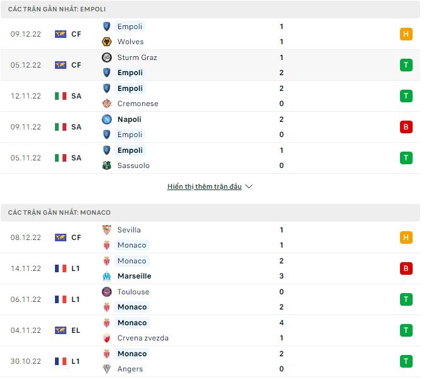The height and width of the screenshot is (379, 424).
Task: Open the Monaco team name in Angers match
Action: coord(132,354)
